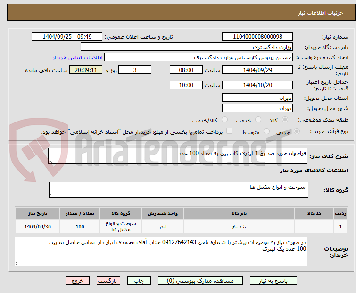Click the کد کالا column header
This screenshot has width=356, height=293.
pos(314,213)
